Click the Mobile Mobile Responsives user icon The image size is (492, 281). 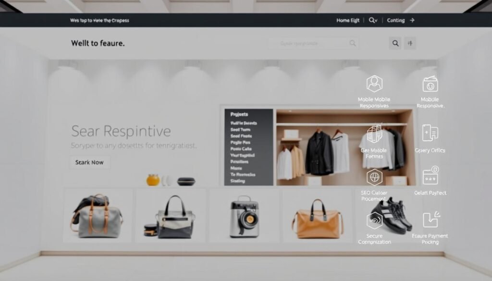point(374,84)
